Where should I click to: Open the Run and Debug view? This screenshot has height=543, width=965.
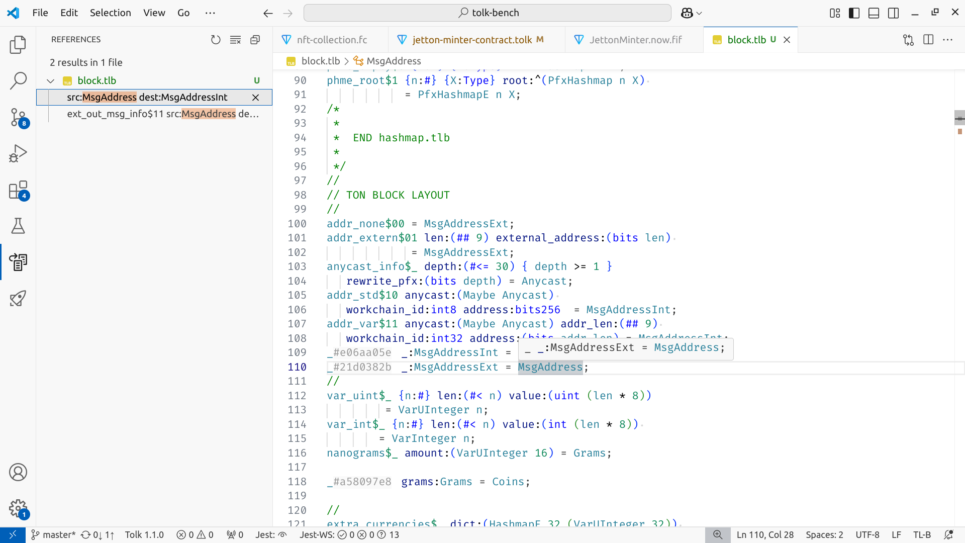click(x=18, y=153)
